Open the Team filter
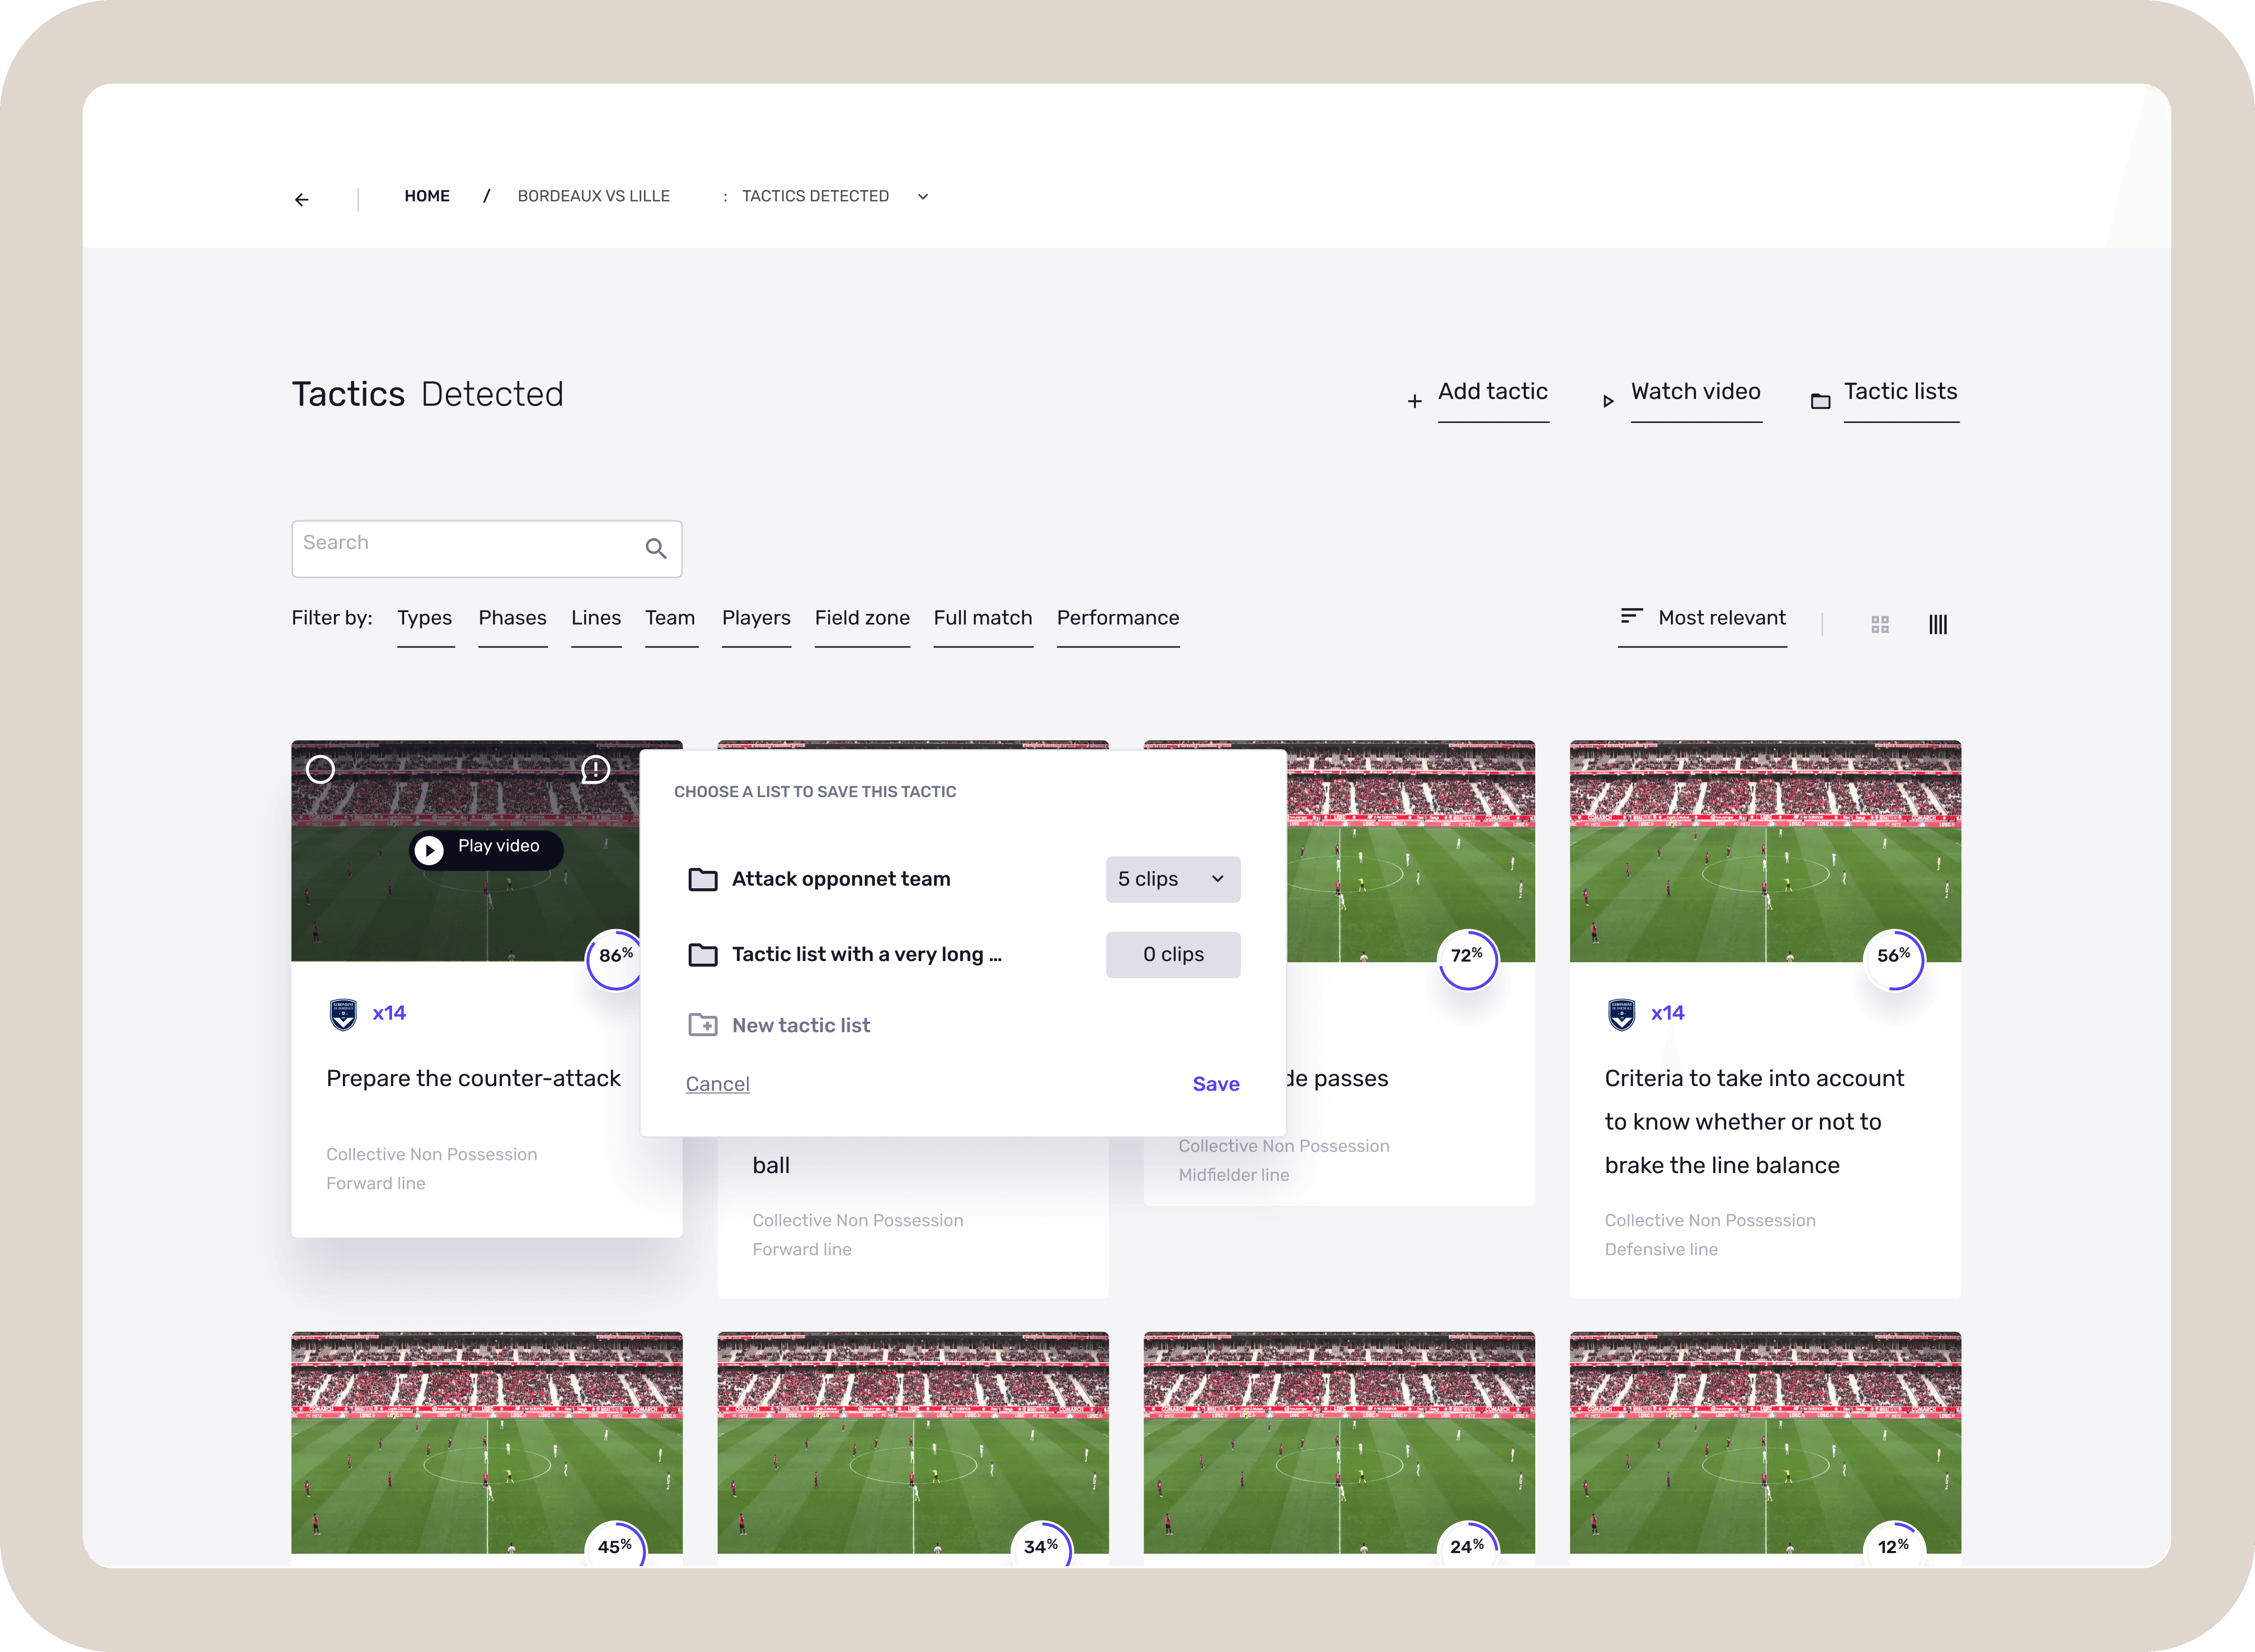The image size is (2255, 1652). click(x=670, y=618)
